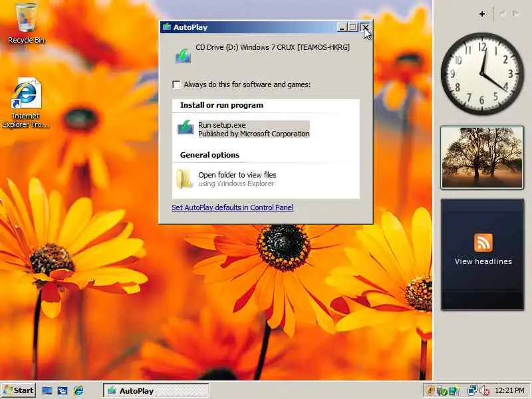The image size is (532, 399).
Task: Click Switch between windows quick launch icon
Action: (x=63, y=390)
